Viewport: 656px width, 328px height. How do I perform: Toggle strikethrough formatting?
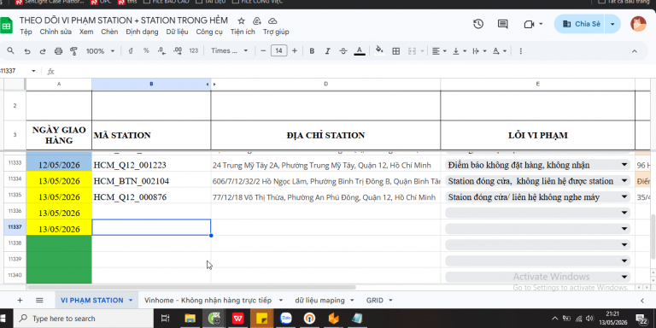click(343, 51)
